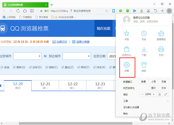Increase zoom with the plus button

pyautogui.click(x=154, y=94)
